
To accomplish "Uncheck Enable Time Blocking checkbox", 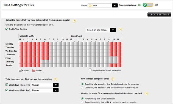I will 7,29.
